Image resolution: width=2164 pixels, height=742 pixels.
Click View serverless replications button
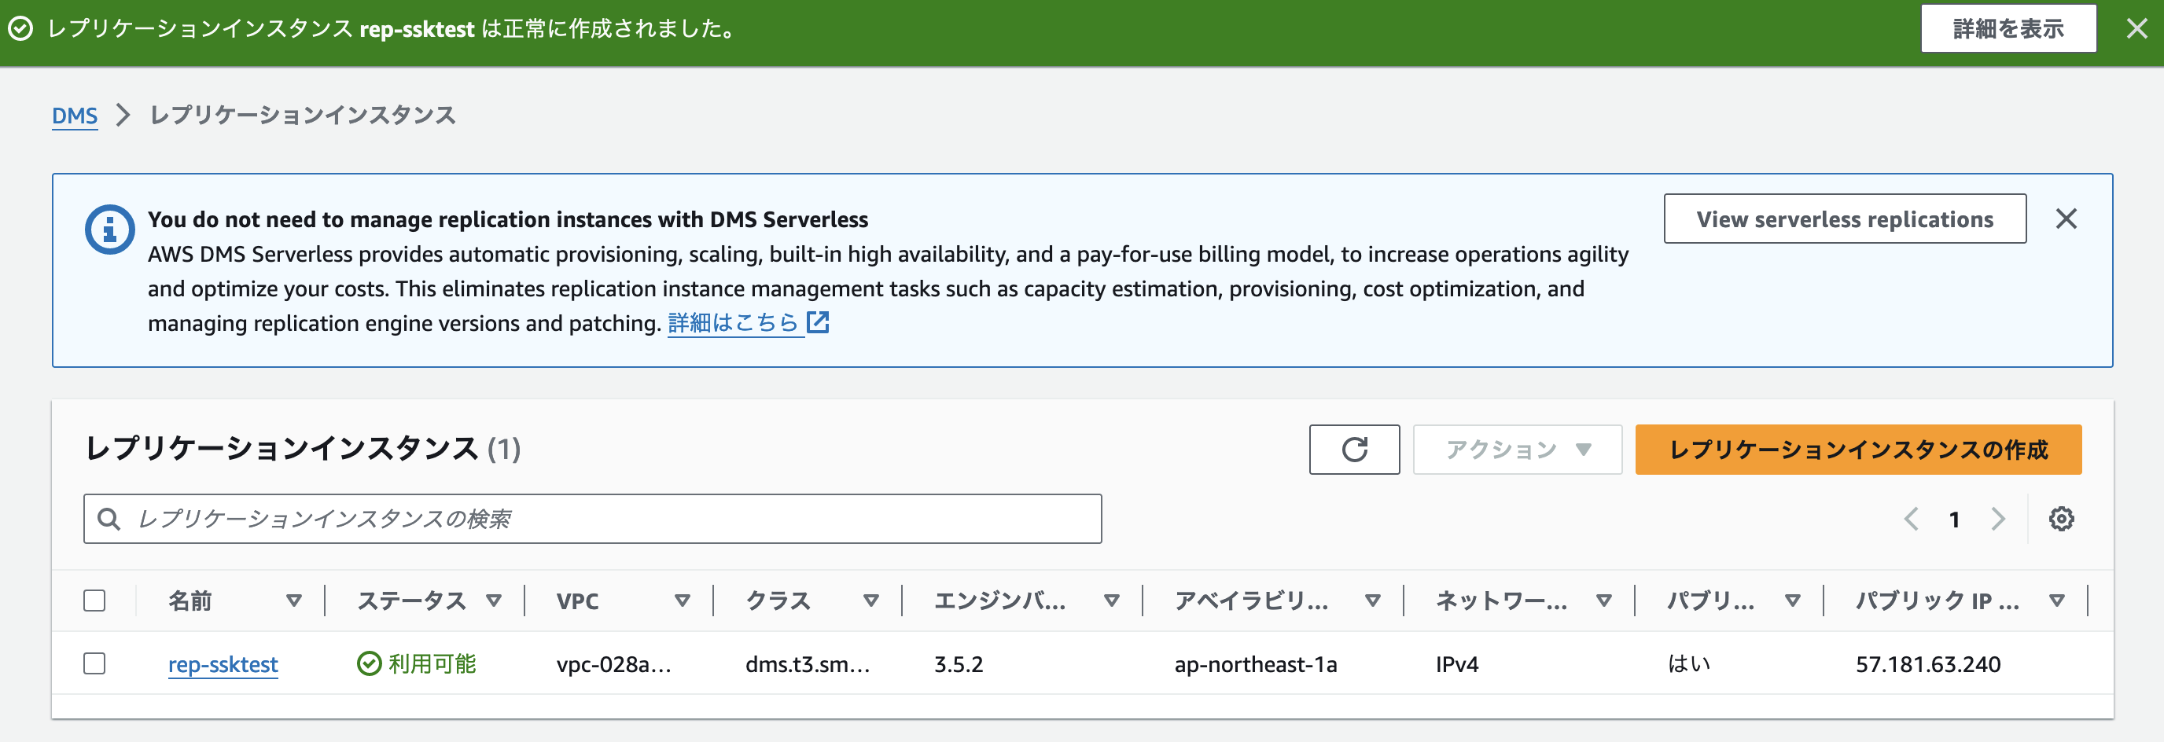1845,219
